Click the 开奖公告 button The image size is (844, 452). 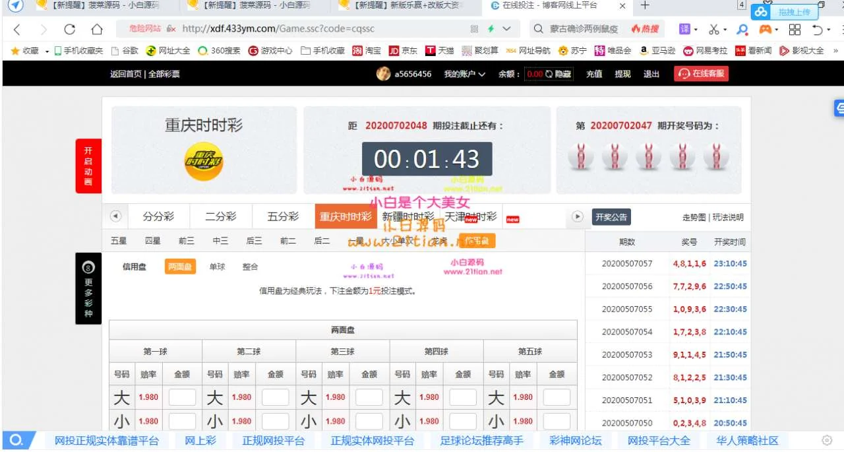[611, 217]
